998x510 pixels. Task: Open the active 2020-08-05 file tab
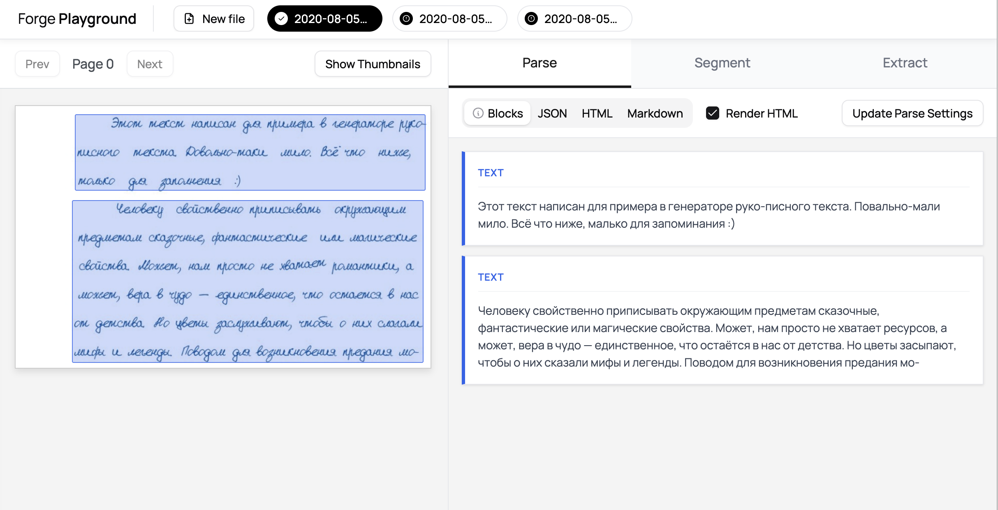coord(325,18)
